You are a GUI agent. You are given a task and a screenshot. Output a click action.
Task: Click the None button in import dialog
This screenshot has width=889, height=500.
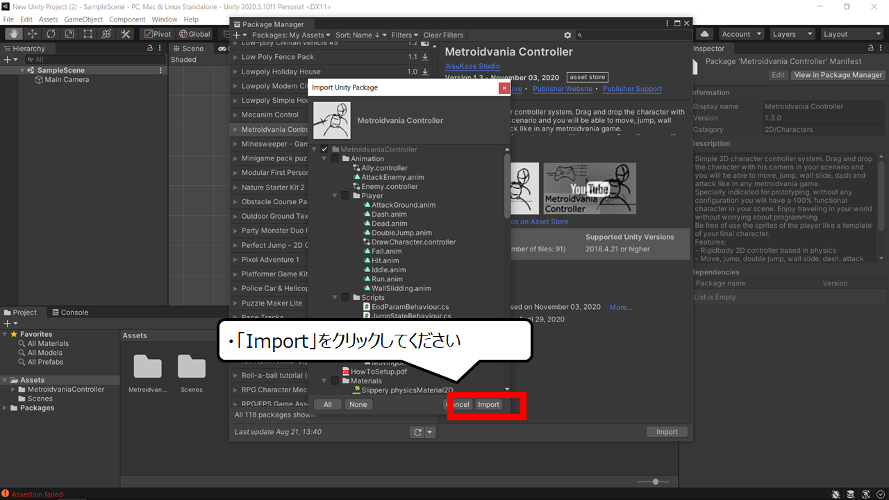click(358, 405)
